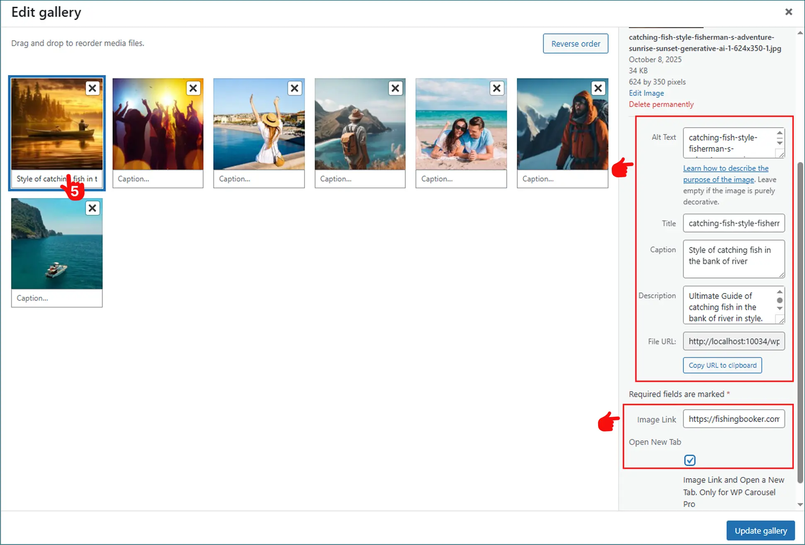The width and height of the screenshot is (805, 545).
Task: Remove the couple on beach image
Action: tap(496, 88)
